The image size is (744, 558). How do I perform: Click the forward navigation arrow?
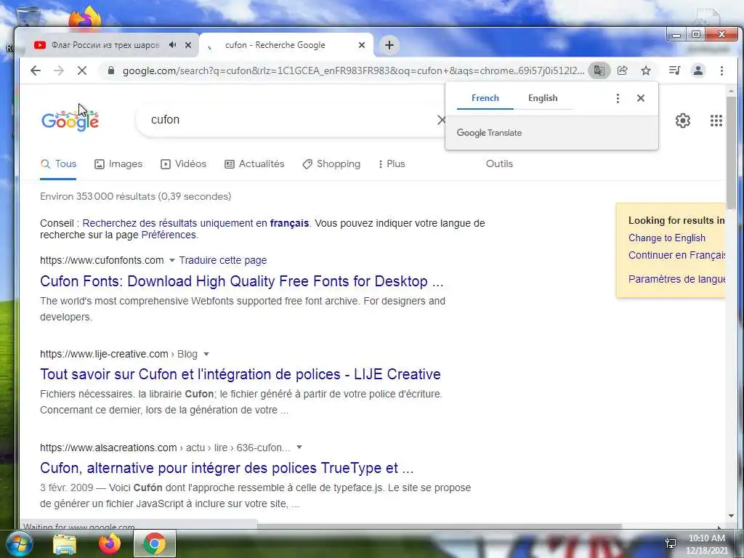59,70
